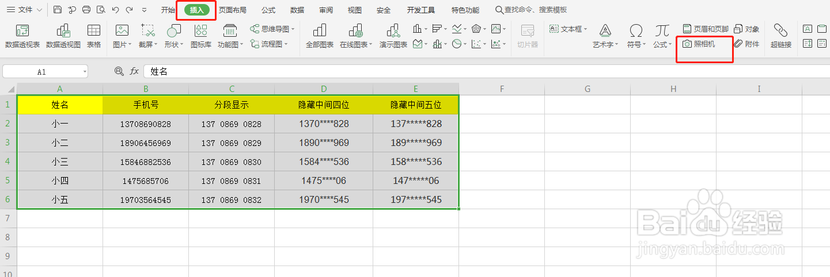Viewport: 830px width, 277px height.
Task: Expand the 截屏 dropdown arrow
Action: 156,45
